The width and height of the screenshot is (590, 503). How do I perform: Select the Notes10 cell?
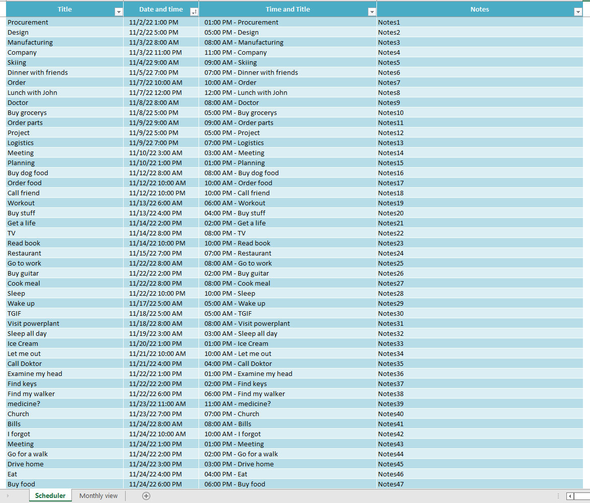[x=480, y=113]
